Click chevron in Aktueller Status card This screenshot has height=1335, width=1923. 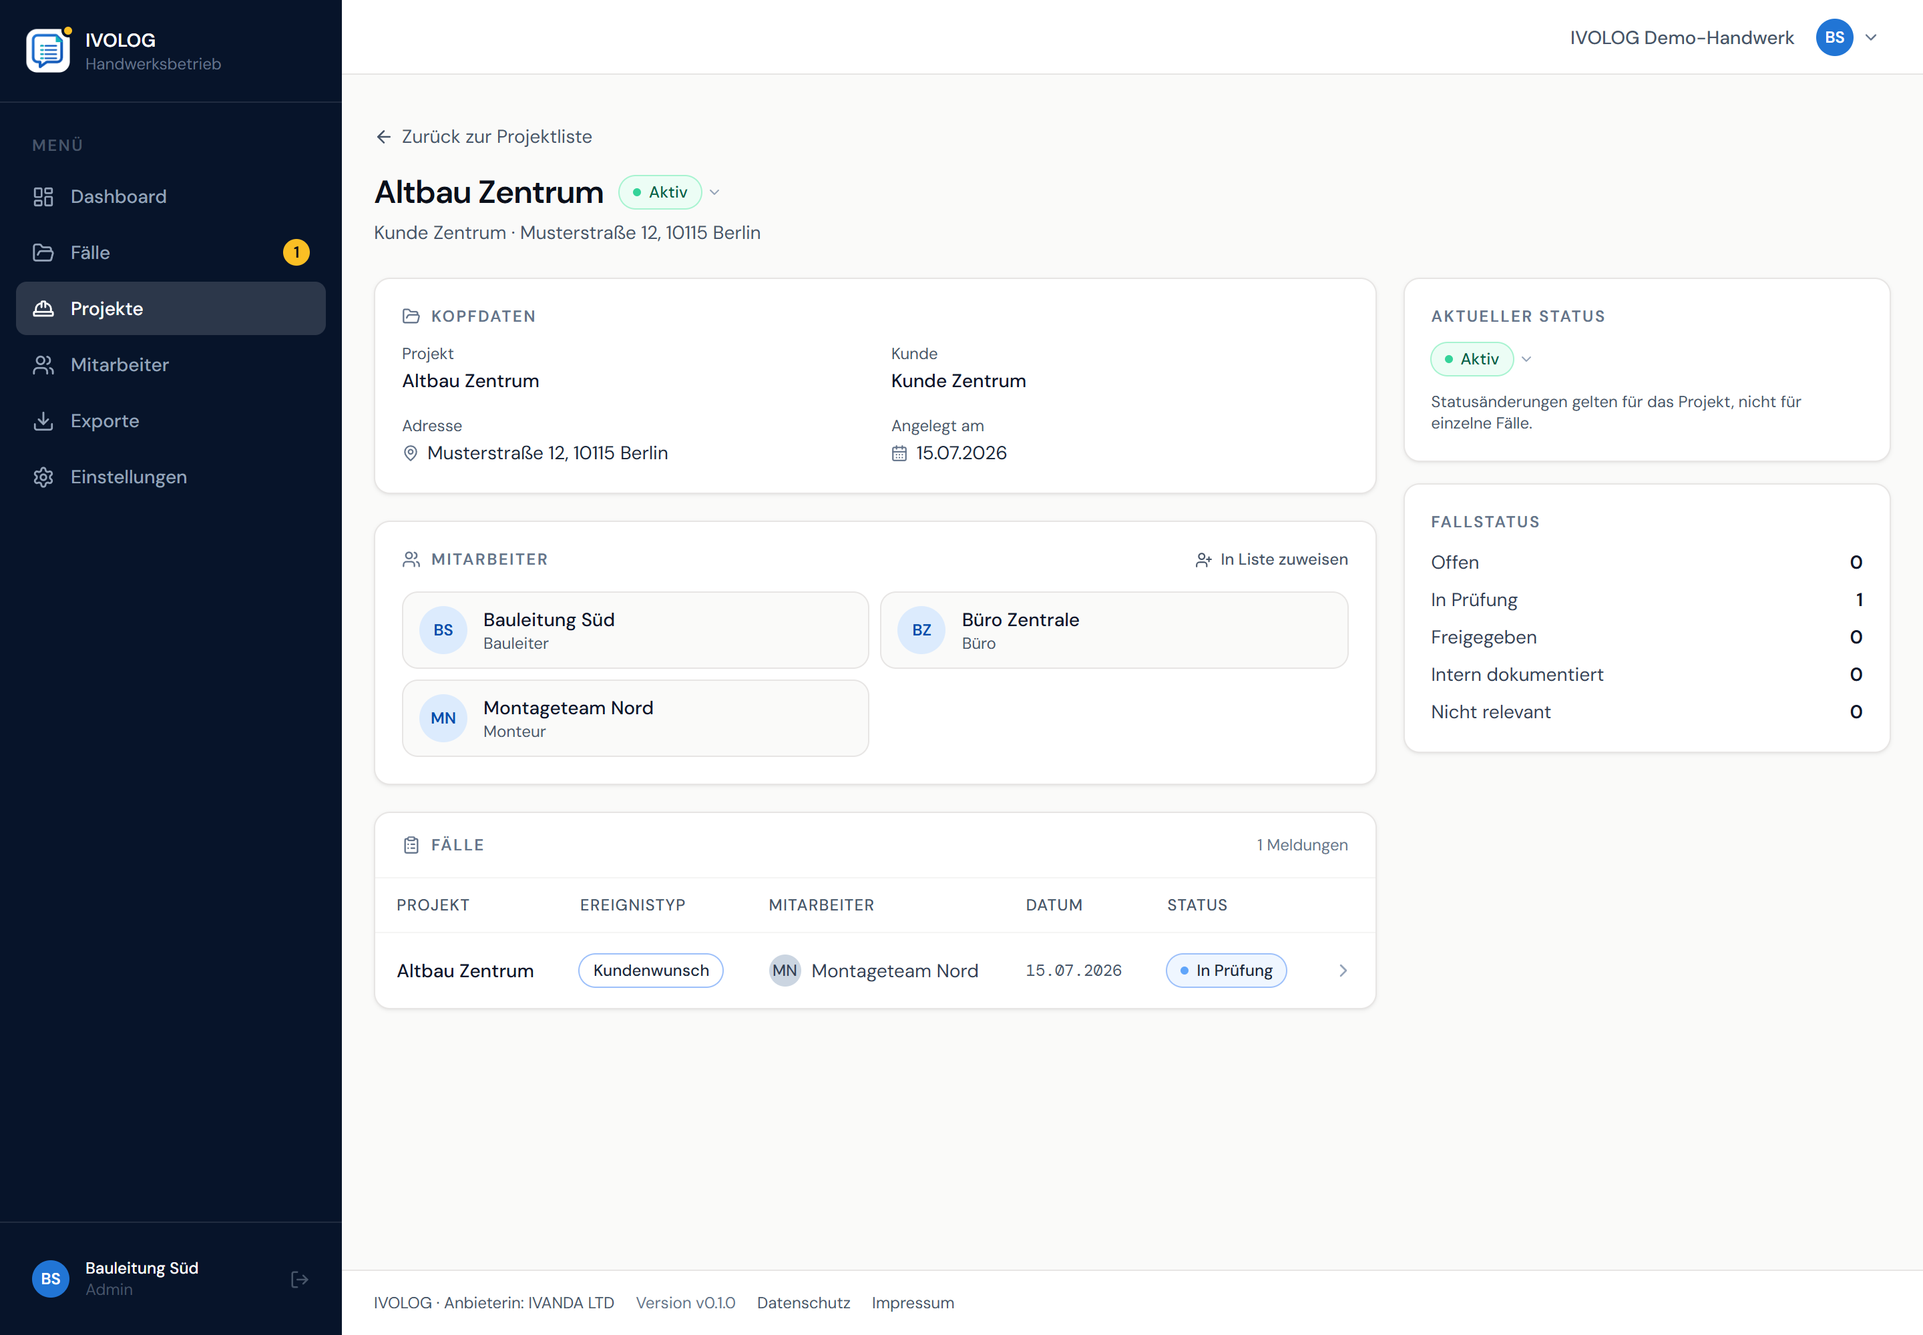(1526, 359)
